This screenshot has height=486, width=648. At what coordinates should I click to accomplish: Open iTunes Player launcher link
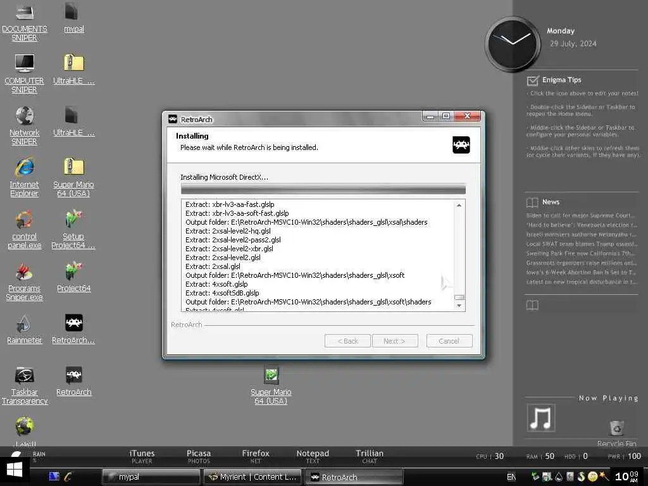142,457
